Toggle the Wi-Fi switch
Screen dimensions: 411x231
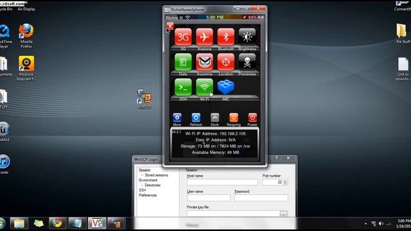coord(204,87)
